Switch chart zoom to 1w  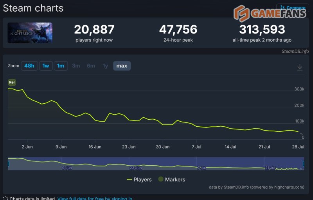(x=46, y=66)
